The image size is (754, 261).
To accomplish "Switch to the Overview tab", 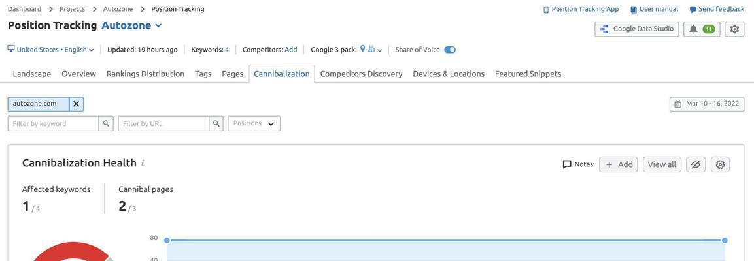I will [x=79, y=74].
